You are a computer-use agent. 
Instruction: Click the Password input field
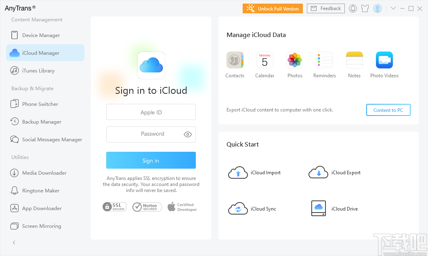151,134
